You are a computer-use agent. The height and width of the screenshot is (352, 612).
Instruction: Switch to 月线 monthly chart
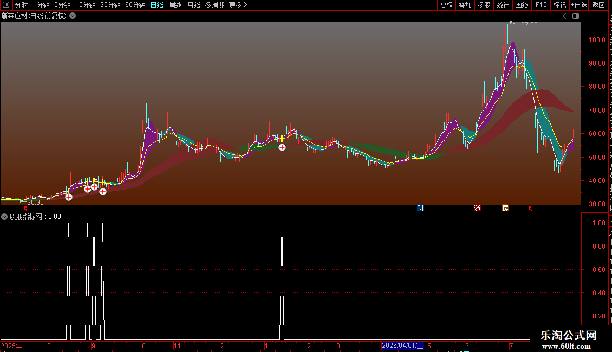click(x=193, y=5)
